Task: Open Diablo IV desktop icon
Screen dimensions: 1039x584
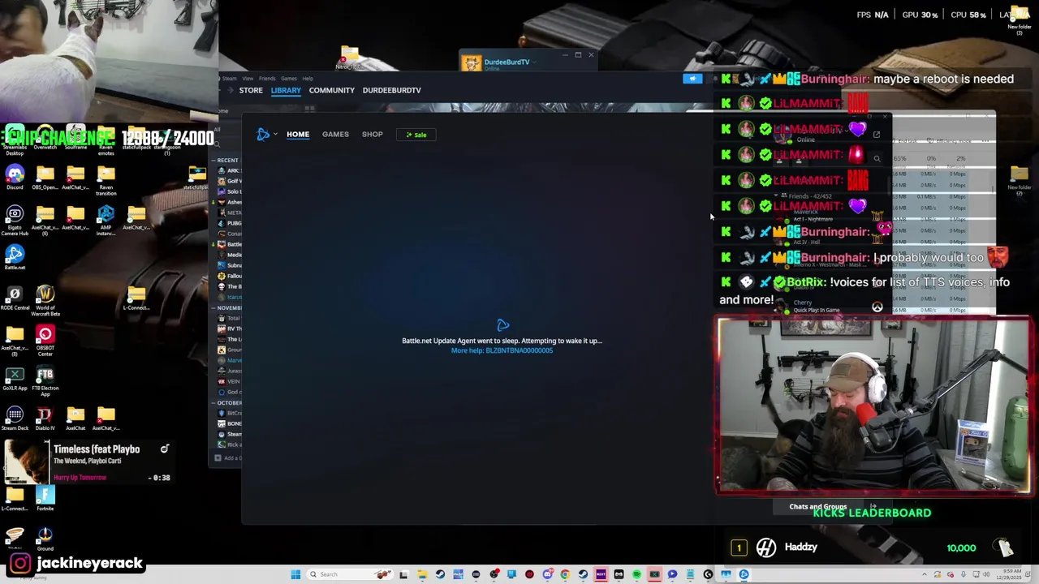Action: (45, 419)
